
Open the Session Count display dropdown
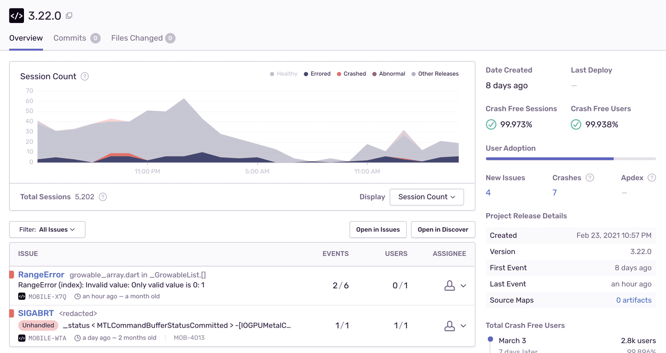(x=426, y=197)
